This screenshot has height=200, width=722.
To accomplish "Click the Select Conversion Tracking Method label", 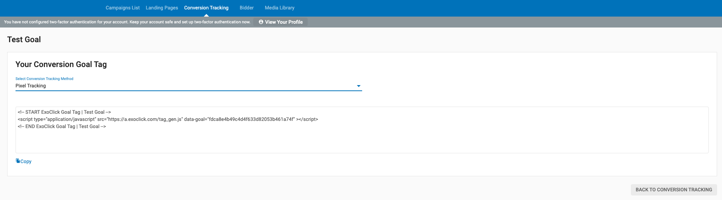I will [44, 79].
